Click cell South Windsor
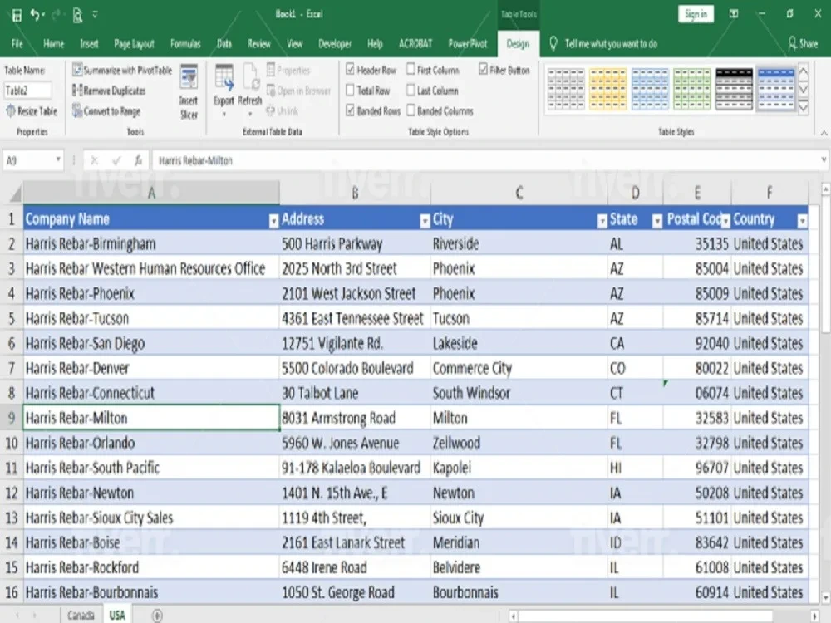Viewport: 831px width, 623px height. click(519, 393)
